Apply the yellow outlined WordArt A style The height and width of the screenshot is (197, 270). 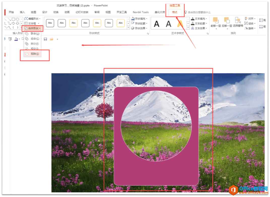click(x=180, y=24)
